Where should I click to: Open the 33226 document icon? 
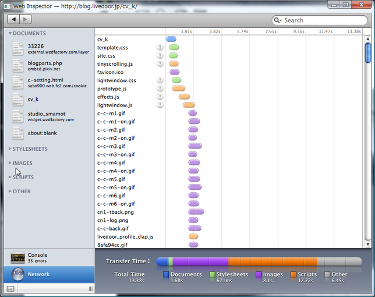(18, 49)
